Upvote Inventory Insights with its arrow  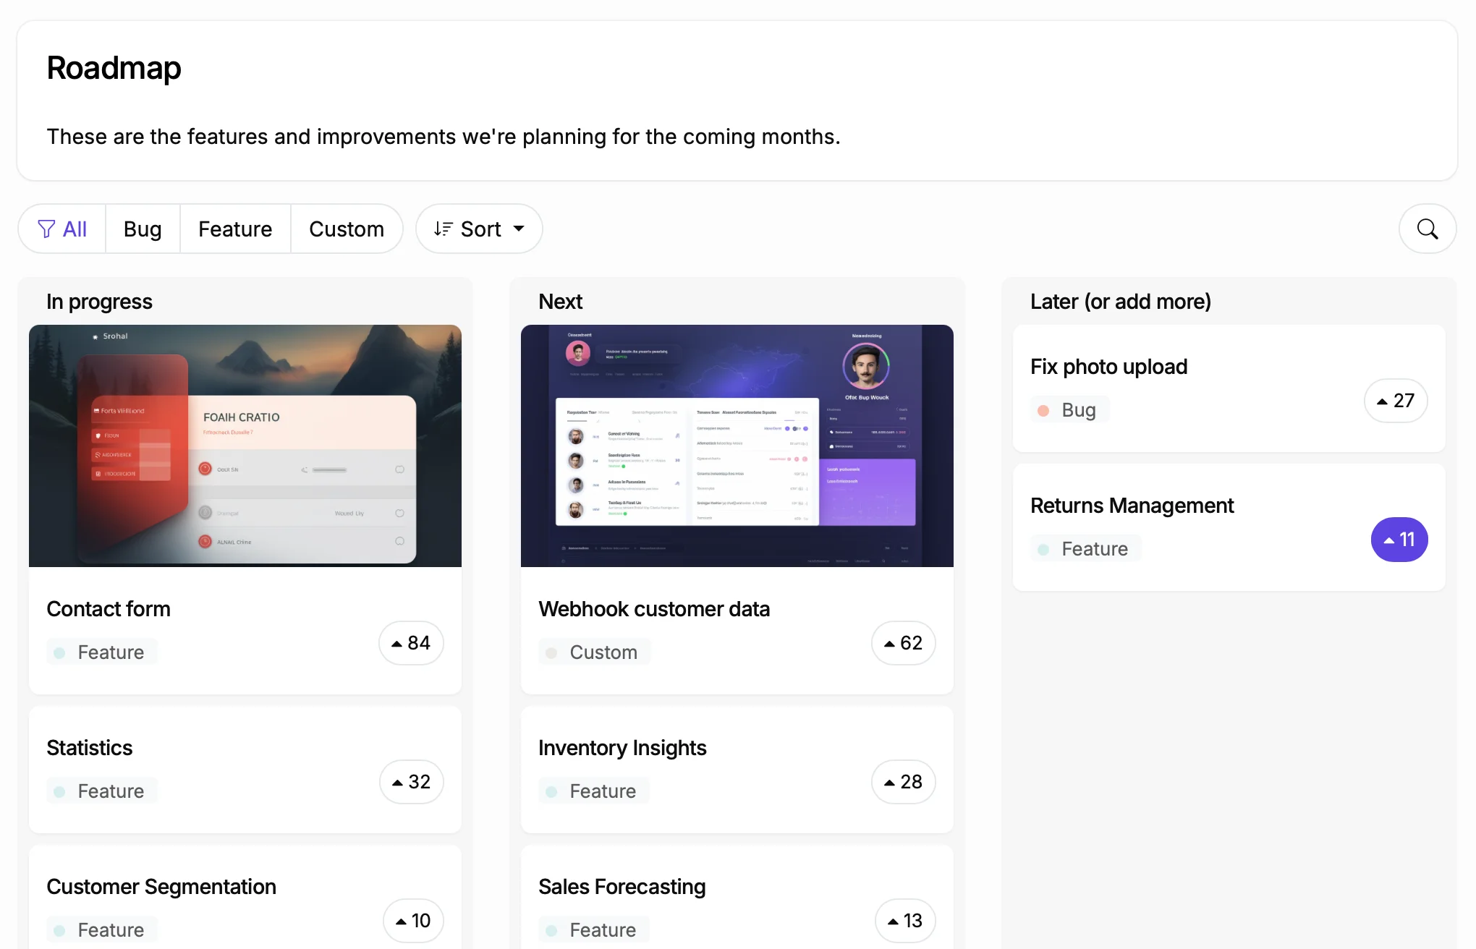click(903, 782)
